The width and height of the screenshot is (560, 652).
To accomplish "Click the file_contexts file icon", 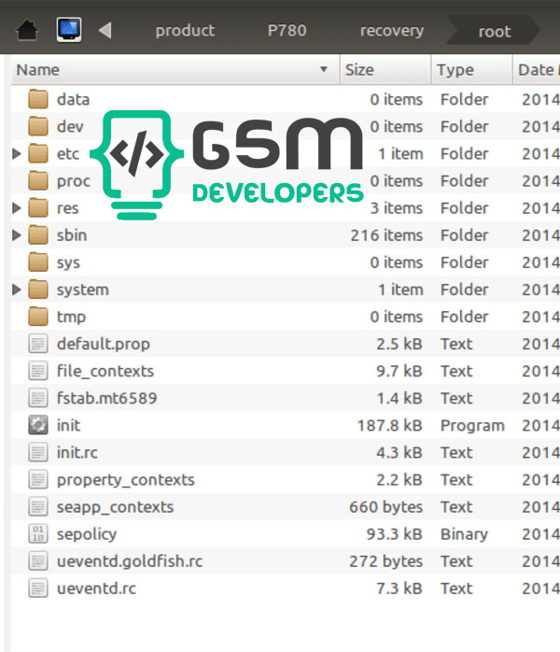I will pos(38,371).
